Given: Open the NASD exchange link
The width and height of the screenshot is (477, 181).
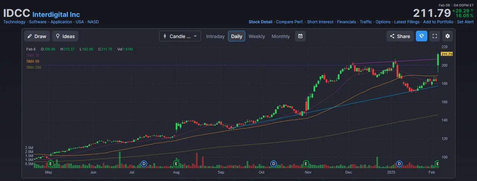Looking at the screenshot, I should (x=93, y=22).
